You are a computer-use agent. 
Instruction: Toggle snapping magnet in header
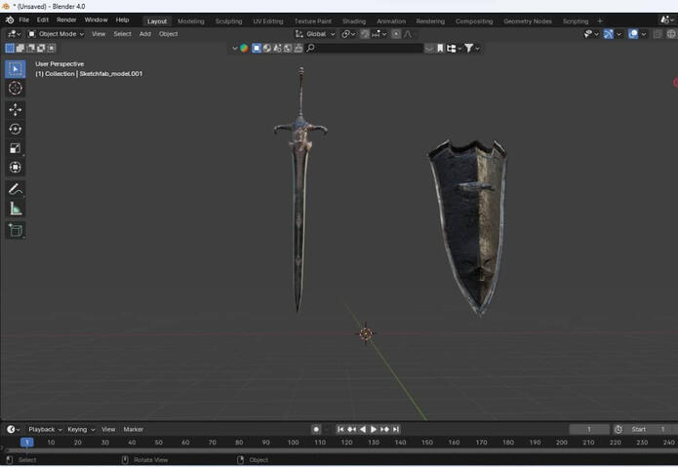[x=365, y=34]
